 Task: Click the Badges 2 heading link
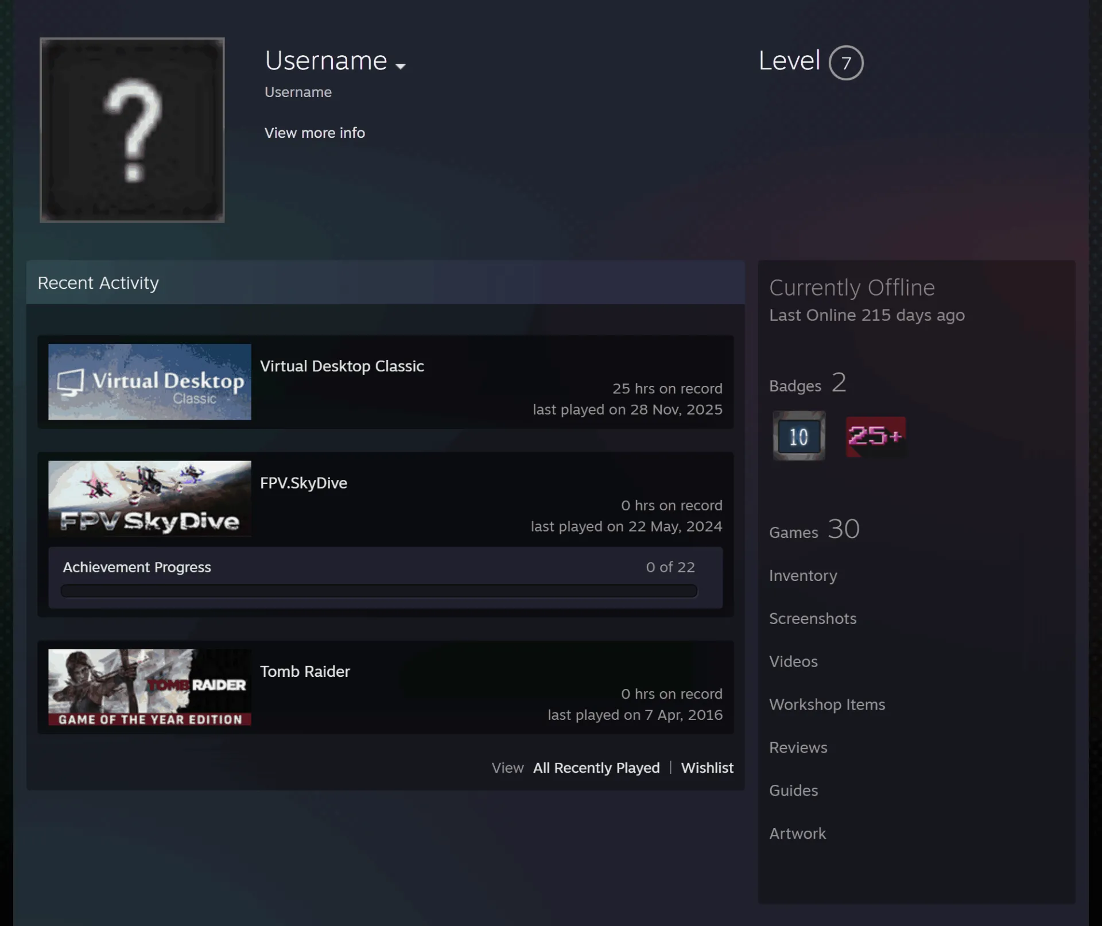click(808, 382)
